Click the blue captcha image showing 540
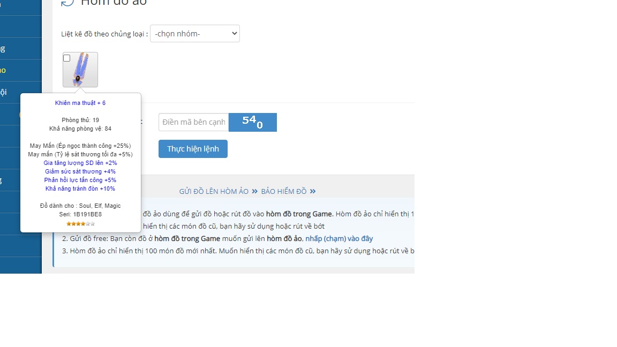 (x=252, y=122)
